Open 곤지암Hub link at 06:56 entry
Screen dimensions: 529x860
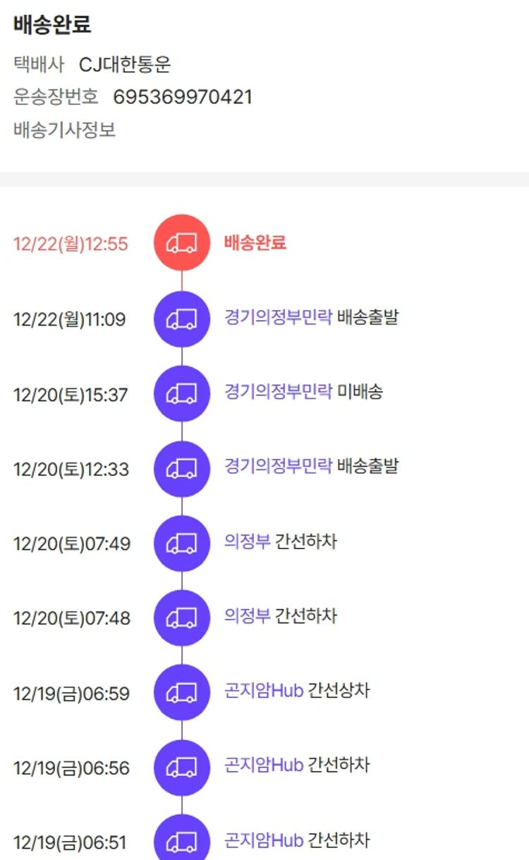[264, 766]
